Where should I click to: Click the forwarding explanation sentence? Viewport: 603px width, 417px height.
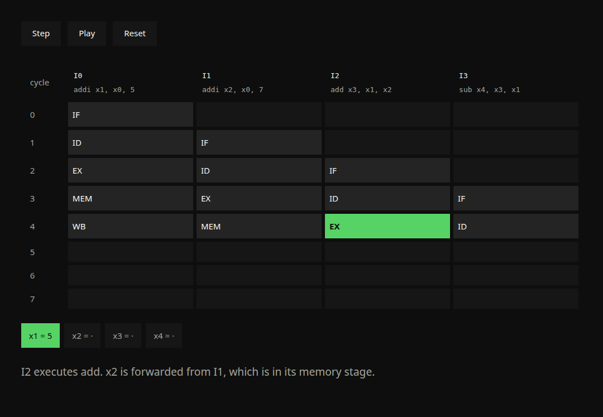(x=198, y=372)
